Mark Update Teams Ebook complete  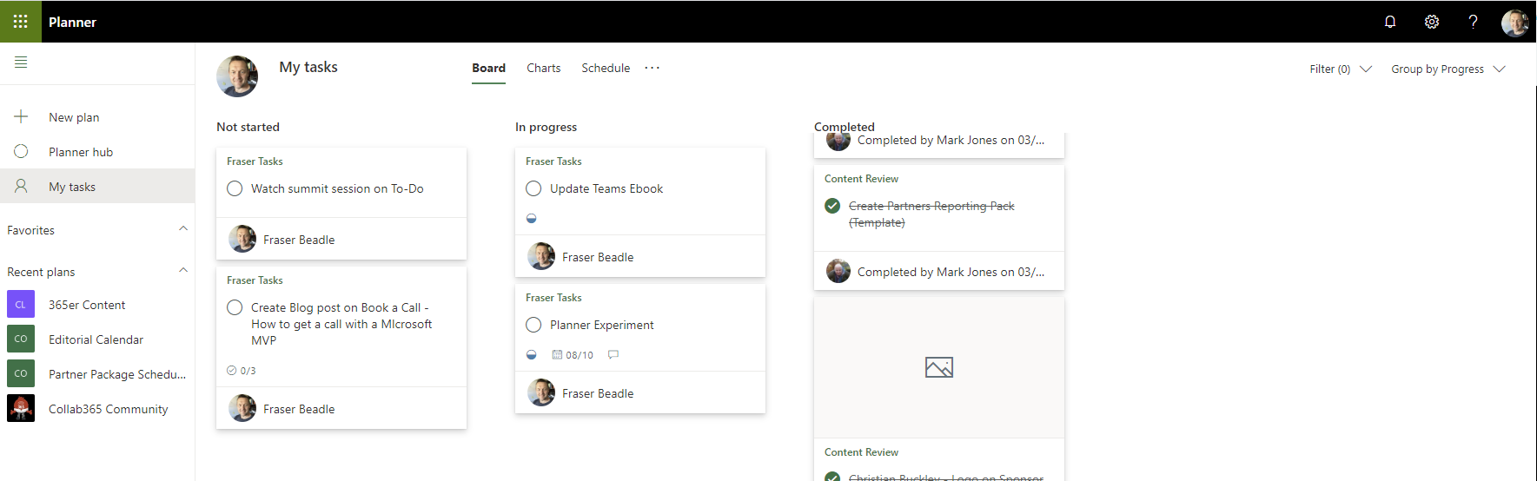click(x=533, y=188)
